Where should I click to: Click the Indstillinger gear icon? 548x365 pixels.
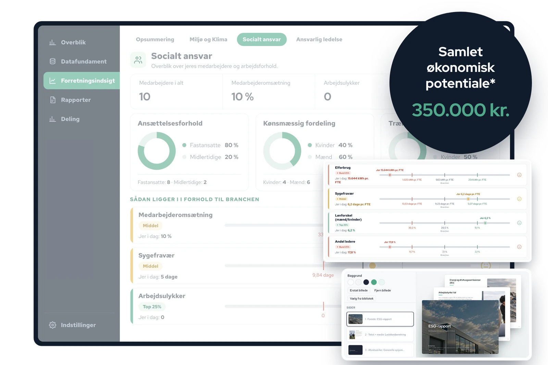pos(52,325)
